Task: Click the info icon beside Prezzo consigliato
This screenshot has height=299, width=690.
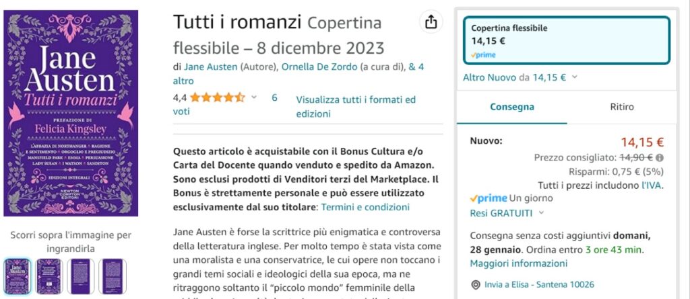Action: click(x=659, y=157)
